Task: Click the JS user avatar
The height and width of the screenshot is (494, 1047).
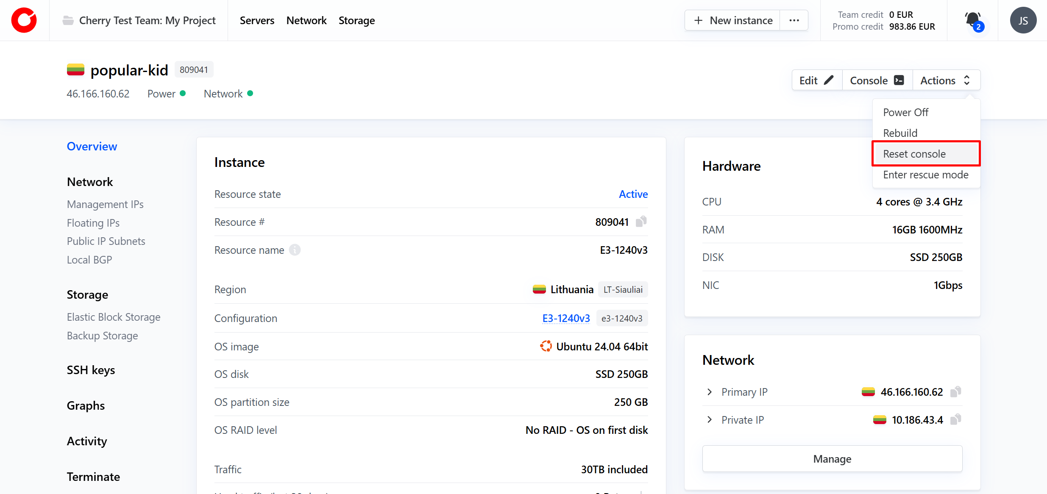Action: tap(1023, 20)
